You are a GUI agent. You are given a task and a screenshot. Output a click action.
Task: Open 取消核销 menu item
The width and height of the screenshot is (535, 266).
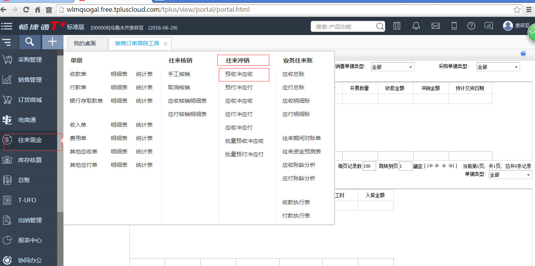(179, 87)
